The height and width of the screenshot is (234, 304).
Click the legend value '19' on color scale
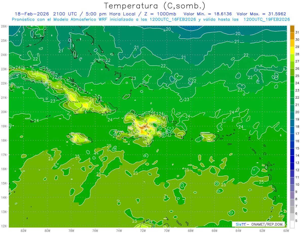point(297,119)
